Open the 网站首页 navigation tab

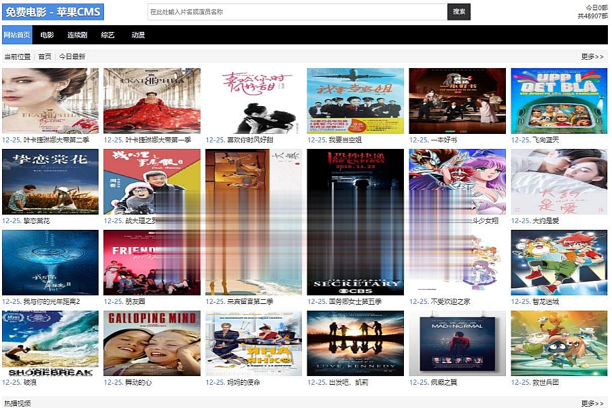pyautogui.click(x=17, y=35)
